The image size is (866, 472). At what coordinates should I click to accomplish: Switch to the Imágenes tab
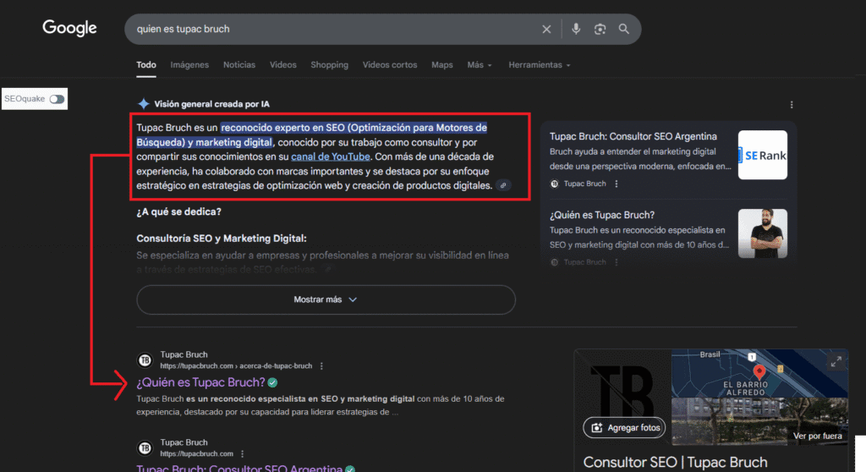pyautogui.click(x=189, y=65)
